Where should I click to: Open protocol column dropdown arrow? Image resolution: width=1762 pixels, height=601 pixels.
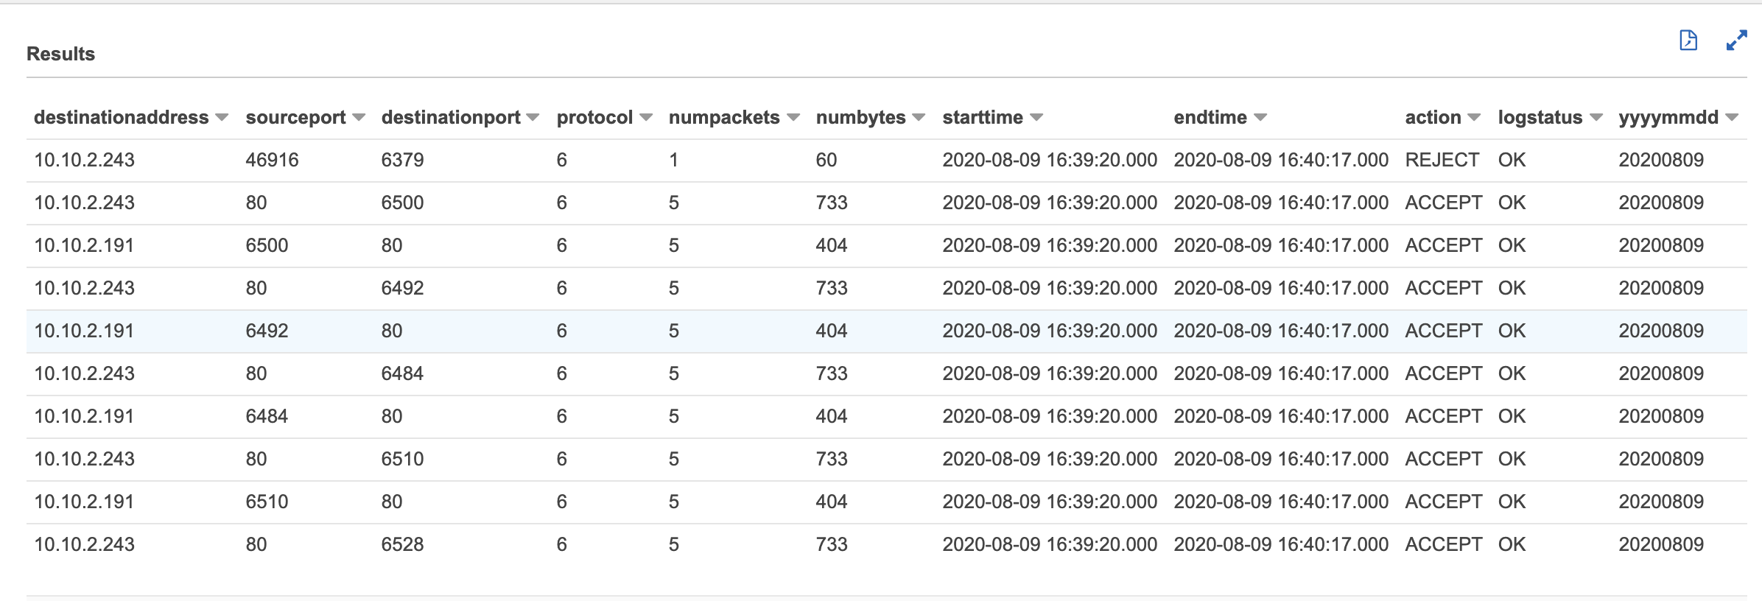point(646,118)
